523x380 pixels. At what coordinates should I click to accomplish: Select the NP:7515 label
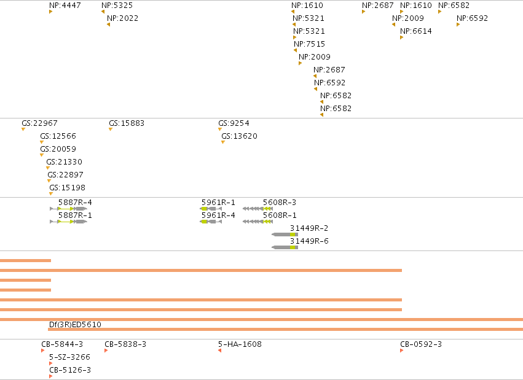click(x=310, y=44)
